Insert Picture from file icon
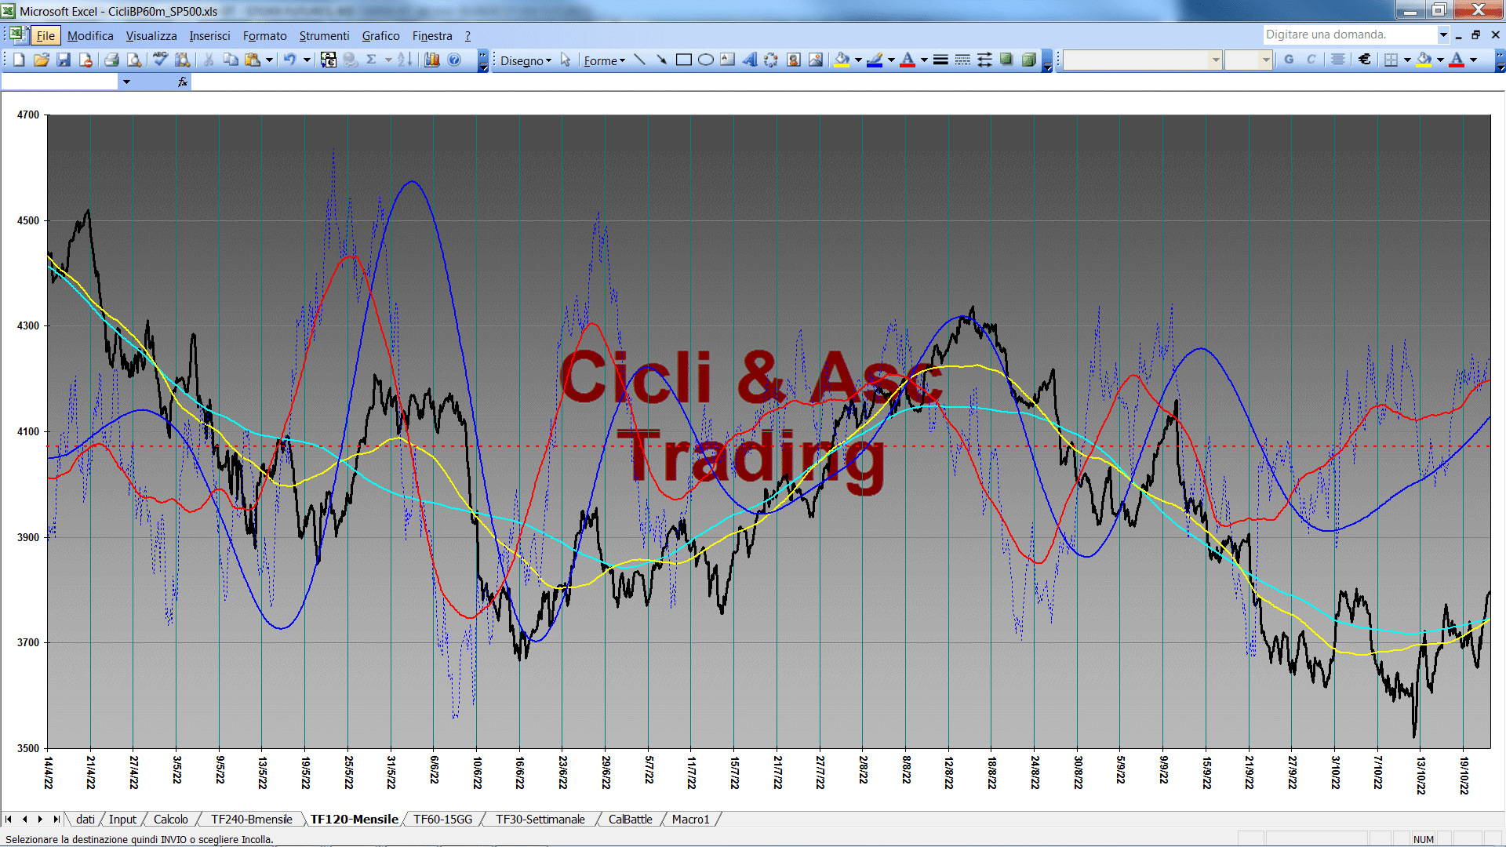This screenshot has height=847, width=1506. (816, 60)
